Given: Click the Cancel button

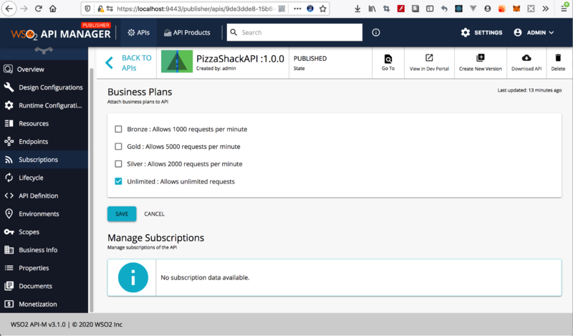Looking at the screenshot, I should coord(154,213).
